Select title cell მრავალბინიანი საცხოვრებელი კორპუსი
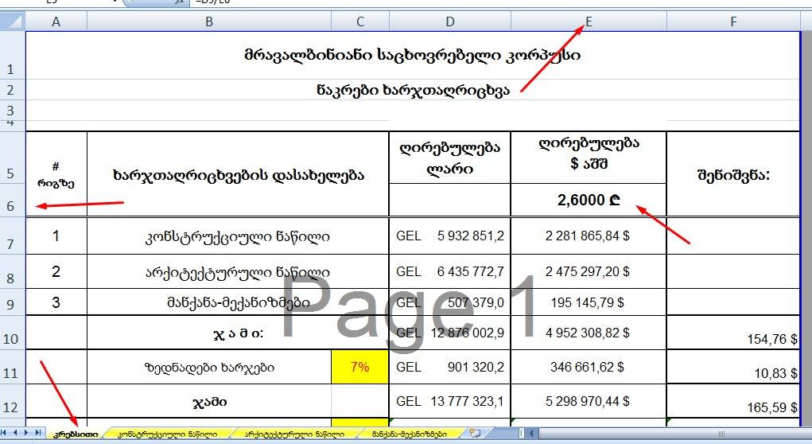 (x=413, y=55)
